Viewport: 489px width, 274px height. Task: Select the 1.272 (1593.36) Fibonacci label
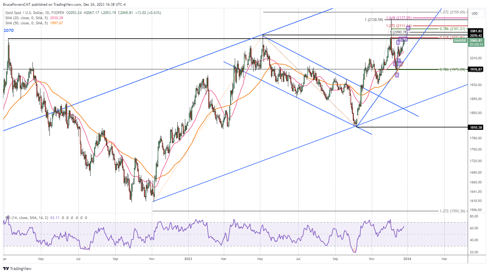tap(453, 211)
